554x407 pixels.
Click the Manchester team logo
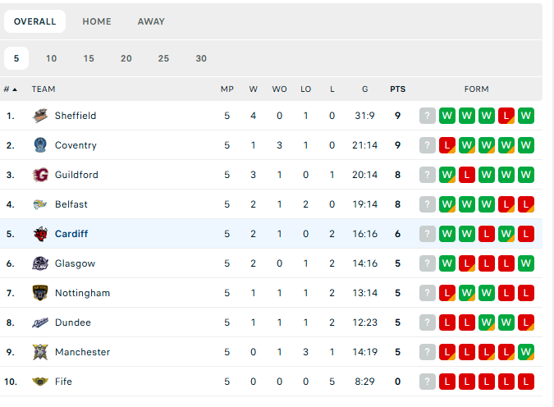tap(40, 352)
